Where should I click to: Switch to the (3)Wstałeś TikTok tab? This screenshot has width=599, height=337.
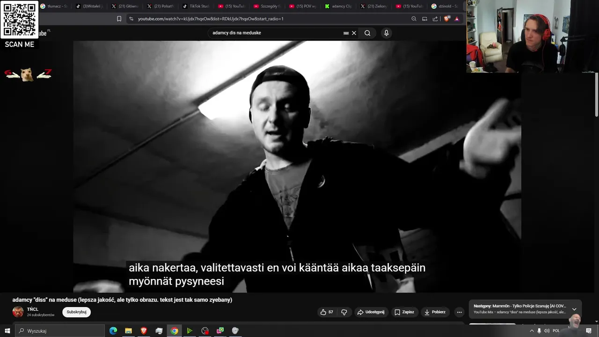[89, 6]
